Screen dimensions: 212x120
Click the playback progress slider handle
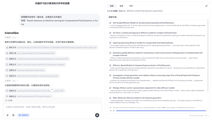[x=206, y=111]
